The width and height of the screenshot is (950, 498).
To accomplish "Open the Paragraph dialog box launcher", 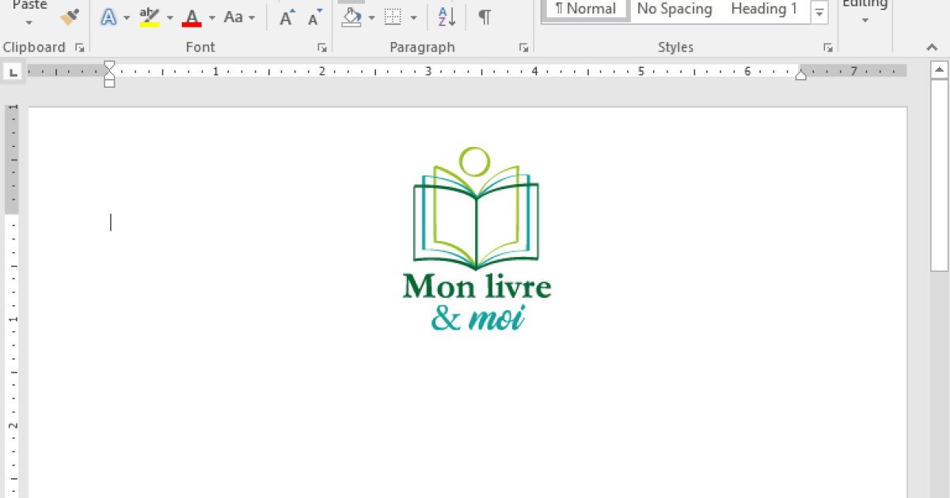I will [523, 48].
